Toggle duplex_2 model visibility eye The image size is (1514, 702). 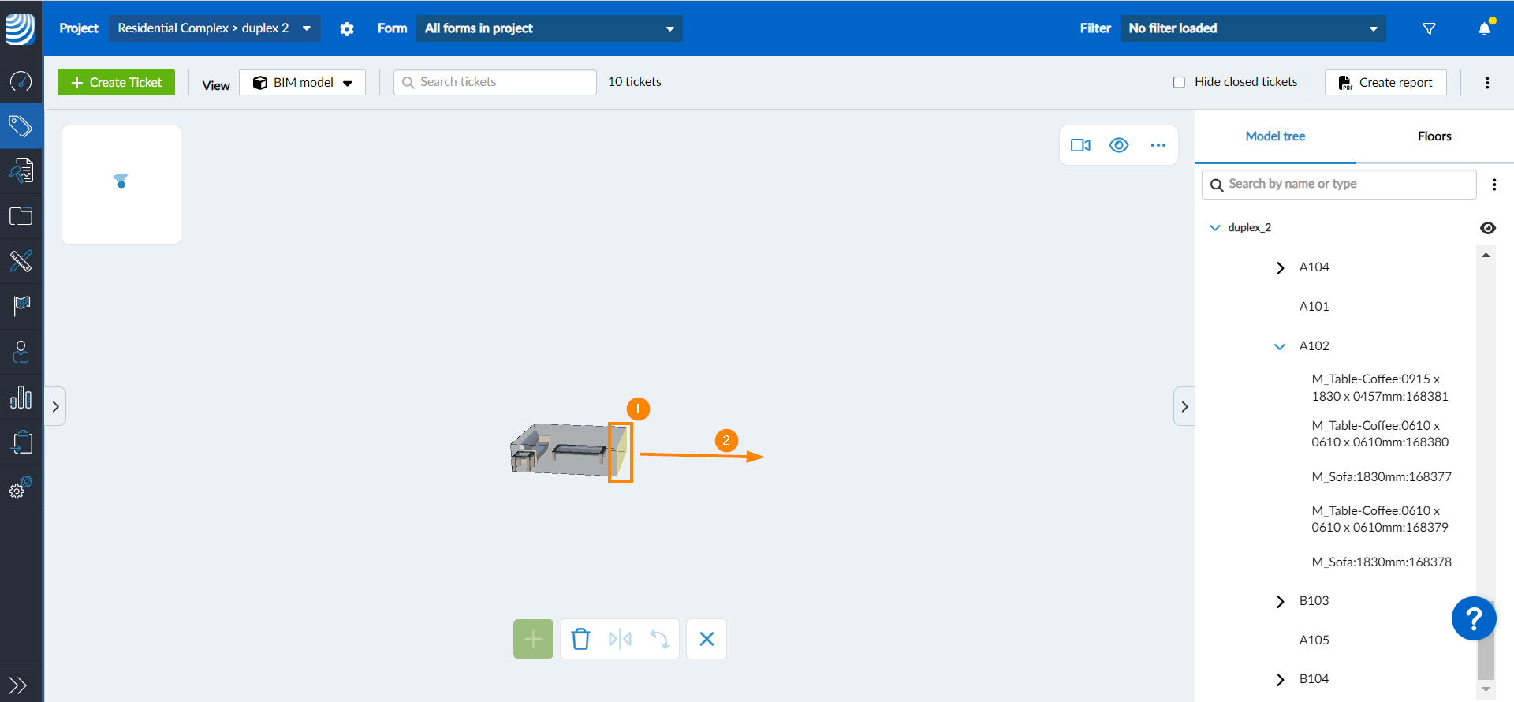pos(1487,228)
